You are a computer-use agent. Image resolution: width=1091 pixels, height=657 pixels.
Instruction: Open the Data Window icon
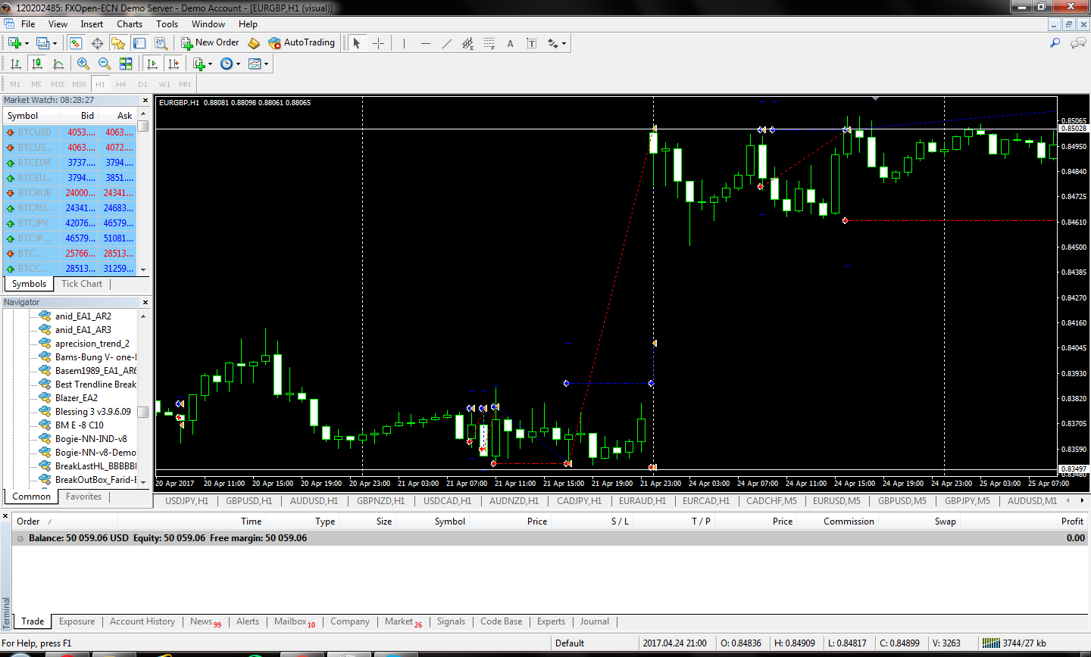point(97,43)
